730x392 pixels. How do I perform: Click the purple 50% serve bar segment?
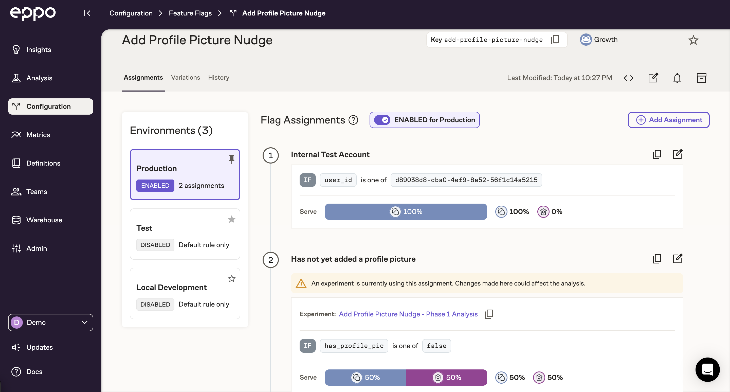[x=446, y=377]
